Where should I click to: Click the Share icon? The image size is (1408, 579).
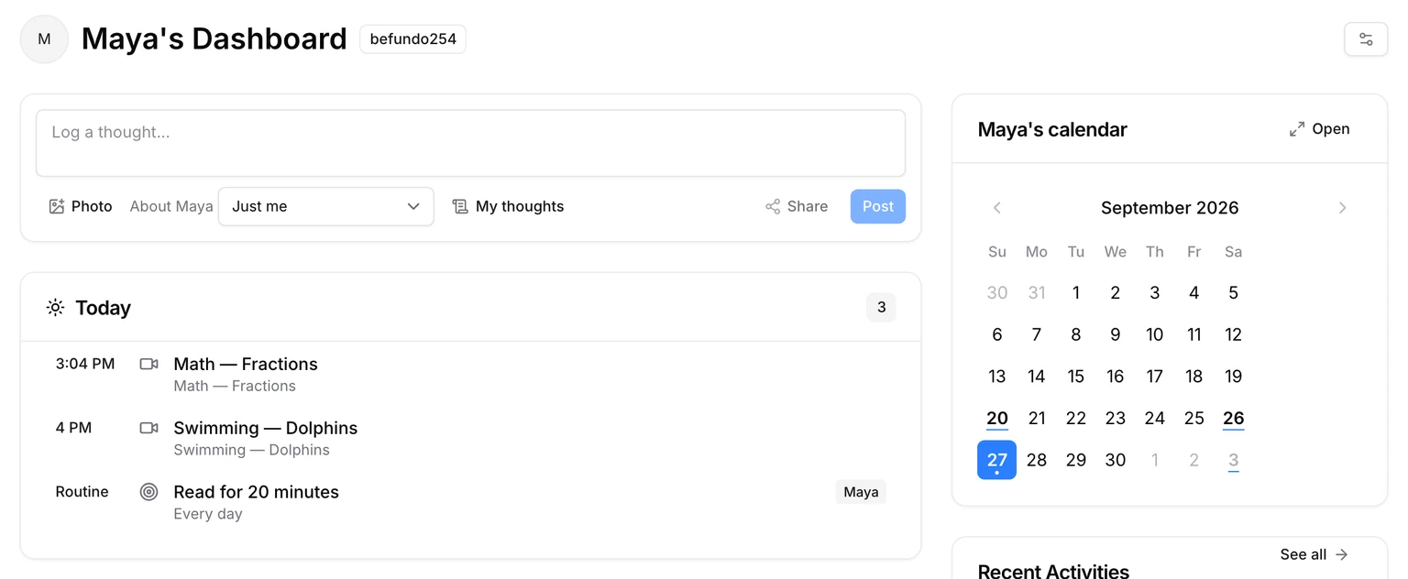[773, 206]
